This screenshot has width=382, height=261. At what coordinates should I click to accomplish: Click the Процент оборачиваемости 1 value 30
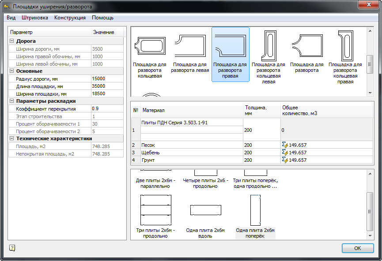point(107,124)
